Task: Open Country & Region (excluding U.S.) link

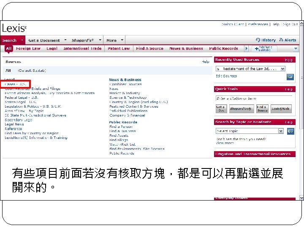Action: (x=138, y=102)
